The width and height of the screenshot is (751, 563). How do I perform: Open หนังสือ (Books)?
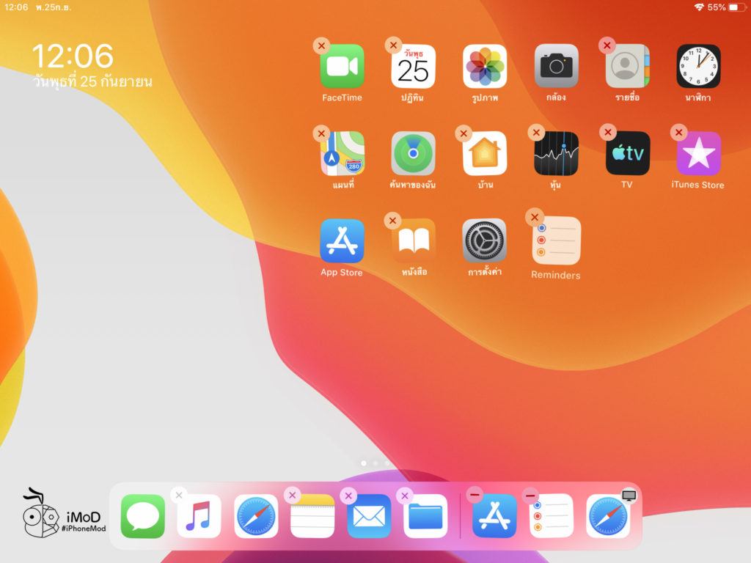pos(413,243)
